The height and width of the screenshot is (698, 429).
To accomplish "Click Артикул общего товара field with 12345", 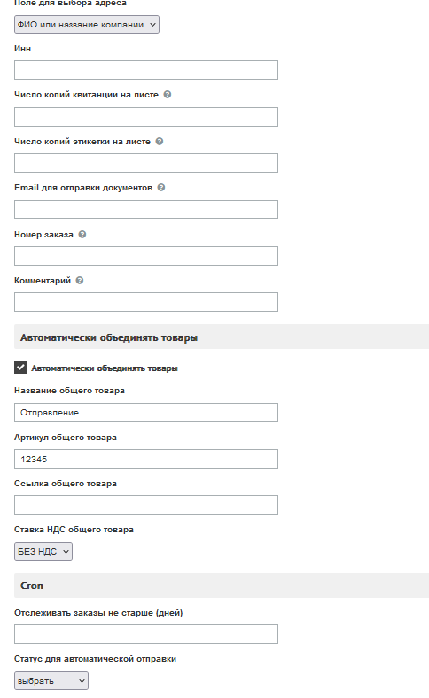I will 146,459.
